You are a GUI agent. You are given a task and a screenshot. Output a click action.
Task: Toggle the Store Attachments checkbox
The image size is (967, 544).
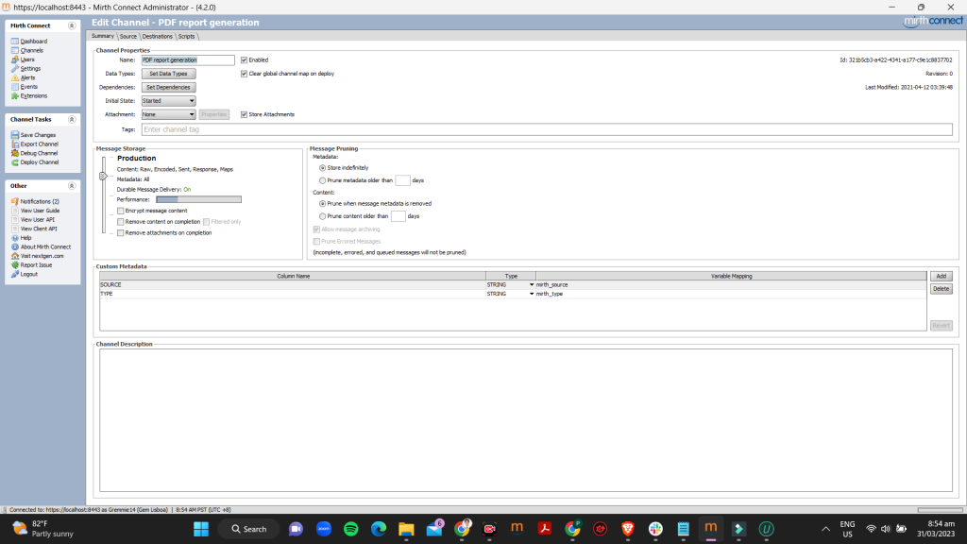[x=245, y=114]
